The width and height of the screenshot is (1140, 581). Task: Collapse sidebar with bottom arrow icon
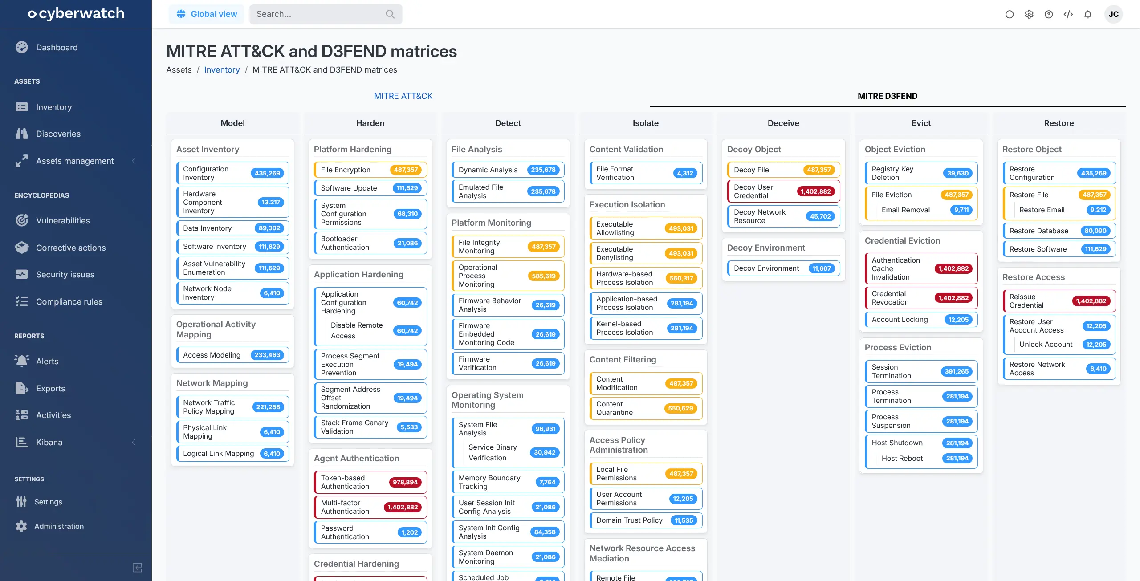tap(137, 567)
